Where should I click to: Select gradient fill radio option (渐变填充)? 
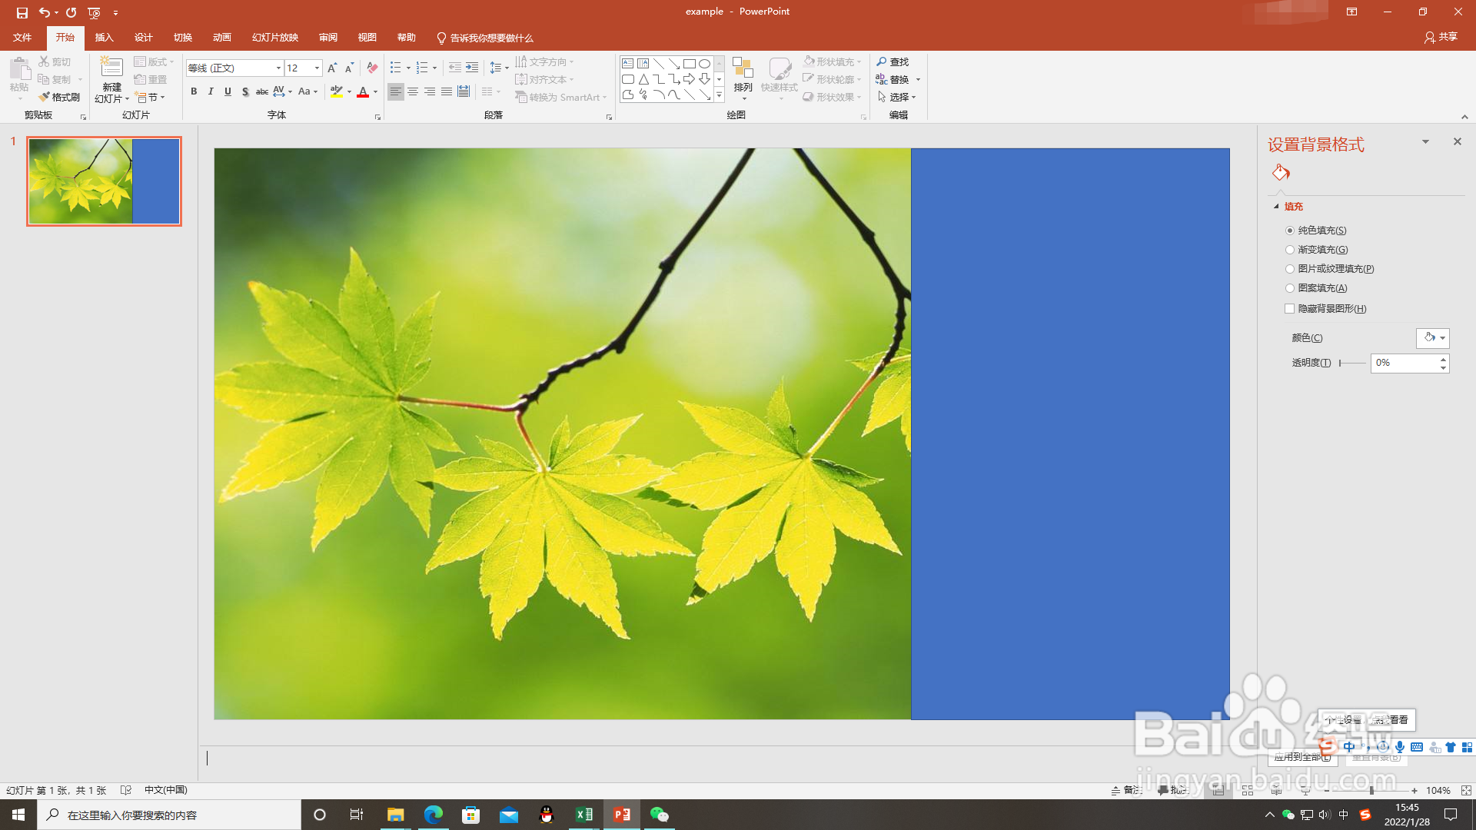click(1290, 250)
